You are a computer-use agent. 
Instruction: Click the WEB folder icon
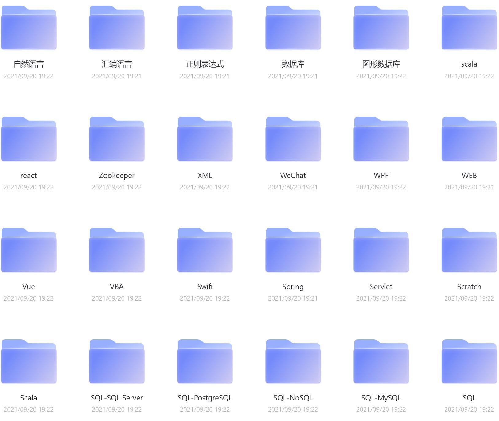pyautogui.click(x=469, y=139)
